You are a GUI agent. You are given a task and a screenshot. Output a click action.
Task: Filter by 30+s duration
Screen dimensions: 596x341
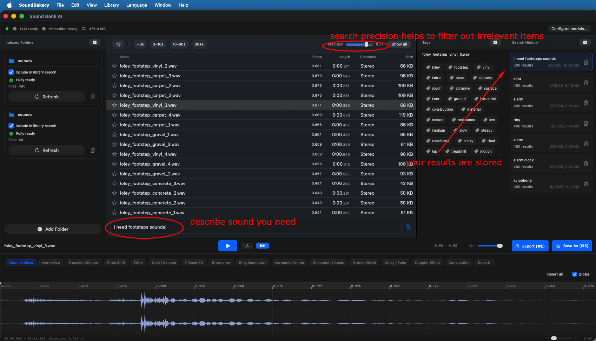coord(199,44)
